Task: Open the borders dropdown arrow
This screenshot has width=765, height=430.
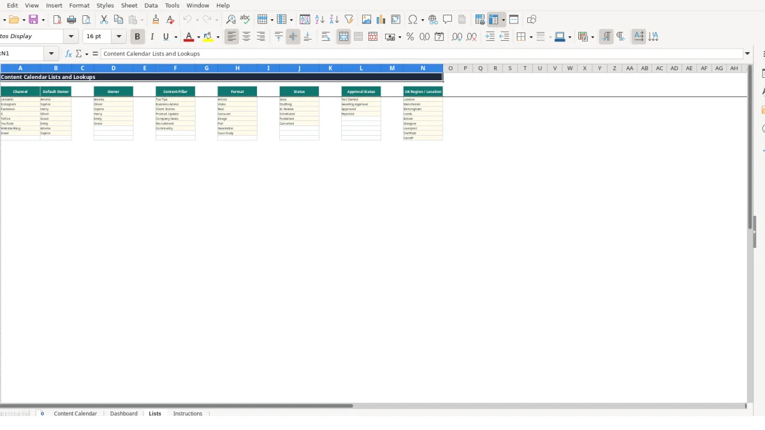Action: (x=530, y=37)
